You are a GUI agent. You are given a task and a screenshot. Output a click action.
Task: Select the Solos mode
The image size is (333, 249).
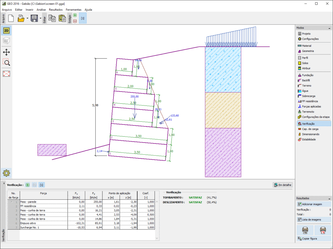click(x=314, y=63)
